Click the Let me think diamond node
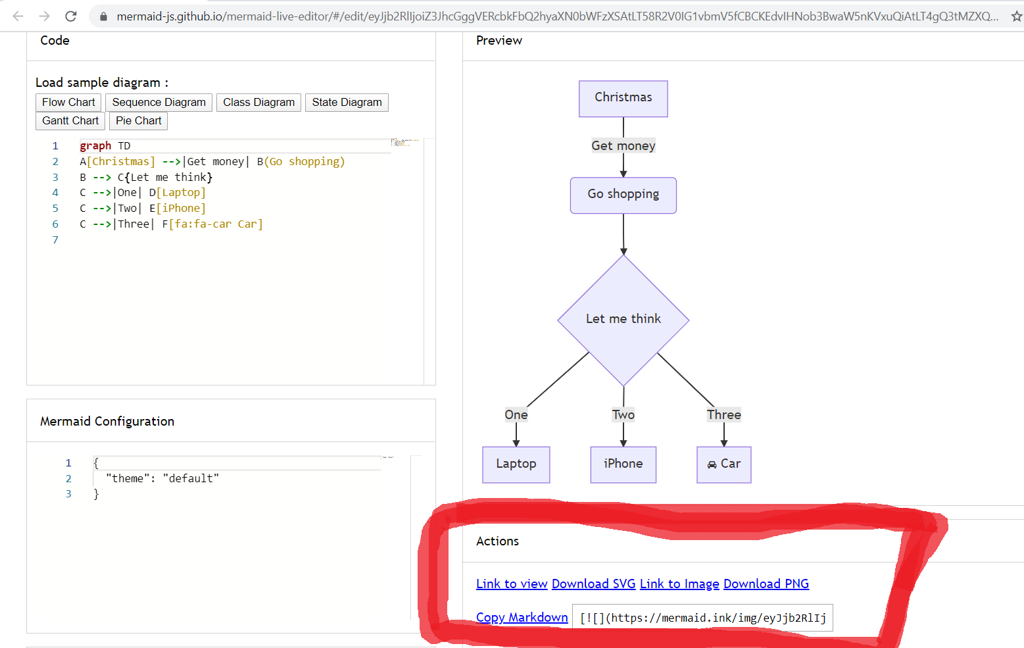The image size is (1024, 648). (x=623, y=320)
